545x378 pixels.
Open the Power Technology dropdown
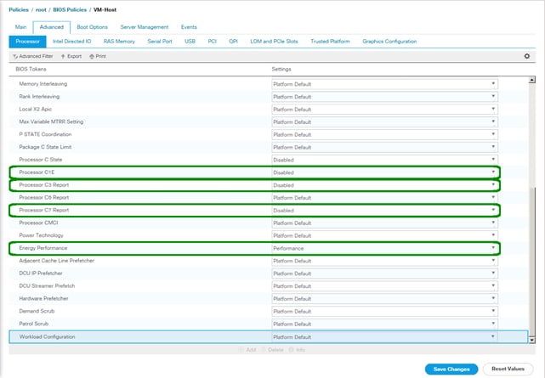[384, 235]
